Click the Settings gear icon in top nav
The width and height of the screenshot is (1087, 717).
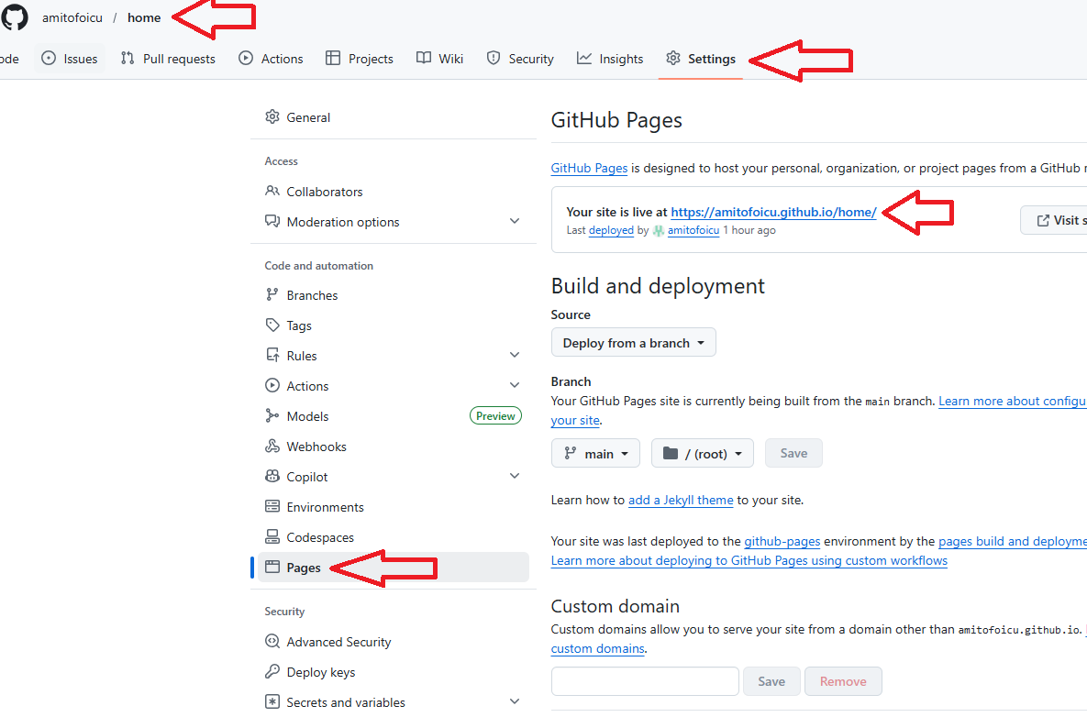point(673,59)
